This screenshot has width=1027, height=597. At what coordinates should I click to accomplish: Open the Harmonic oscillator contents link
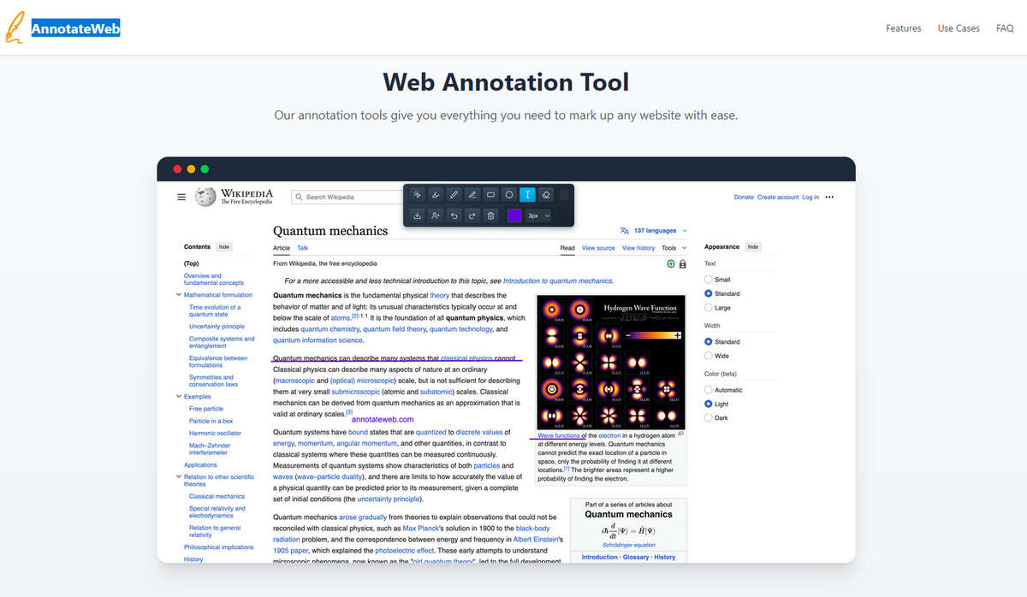[x=216, y=433]
